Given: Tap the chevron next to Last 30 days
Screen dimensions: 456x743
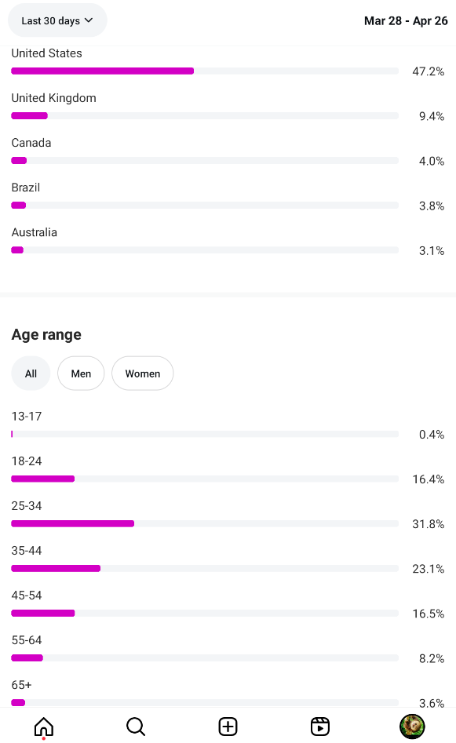Looking at the screenshot, I should [x=89, y=20].
